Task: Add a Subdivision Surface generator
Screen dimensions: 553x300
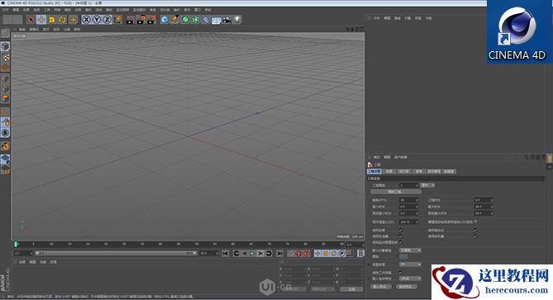Action: tap(185, 20)
